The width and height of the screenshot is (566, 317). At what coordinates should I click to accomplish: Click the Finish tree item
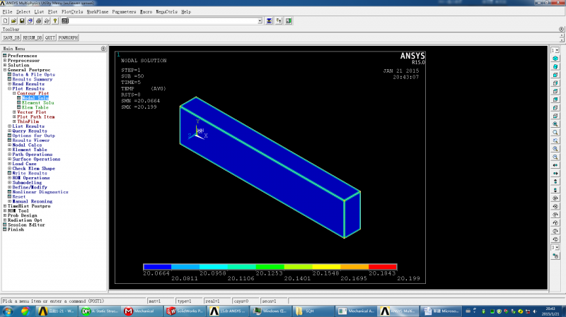16,229
